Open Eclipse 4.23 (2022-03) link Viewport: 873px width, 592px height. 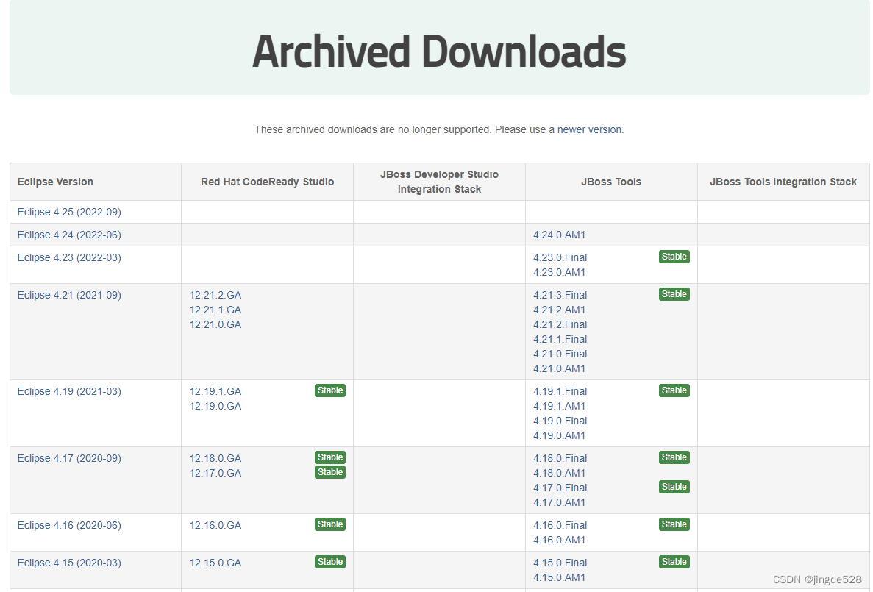[69, 258]
